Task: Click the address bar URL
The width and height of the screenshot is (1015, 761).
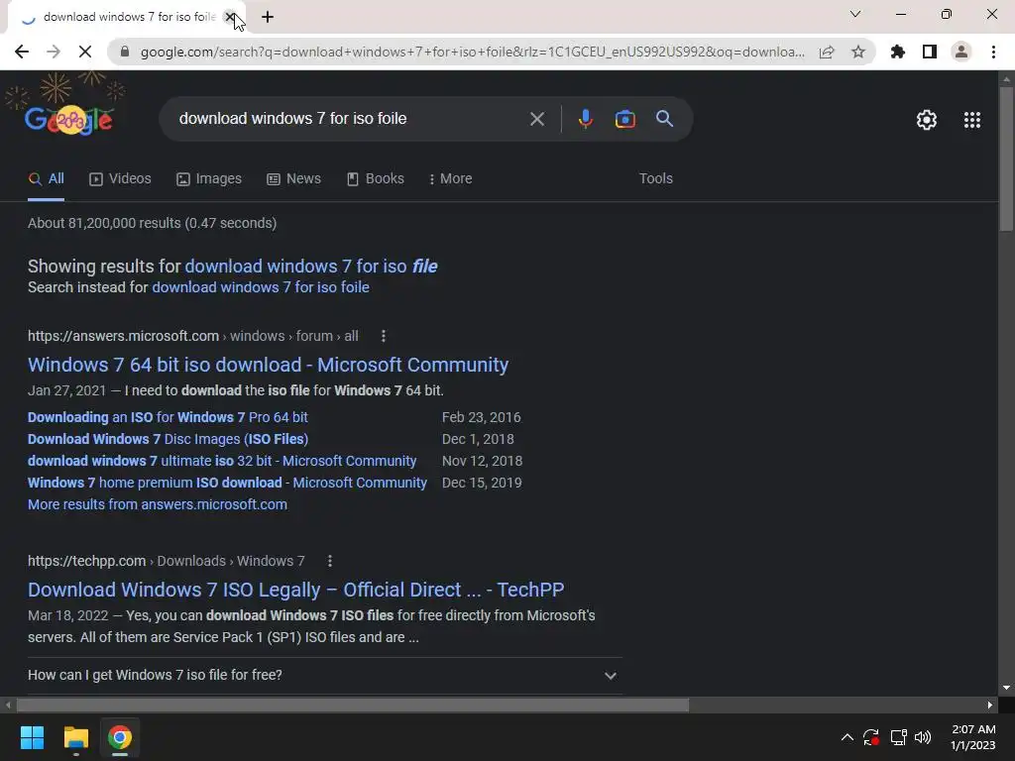Action: [x=473, y=52]
